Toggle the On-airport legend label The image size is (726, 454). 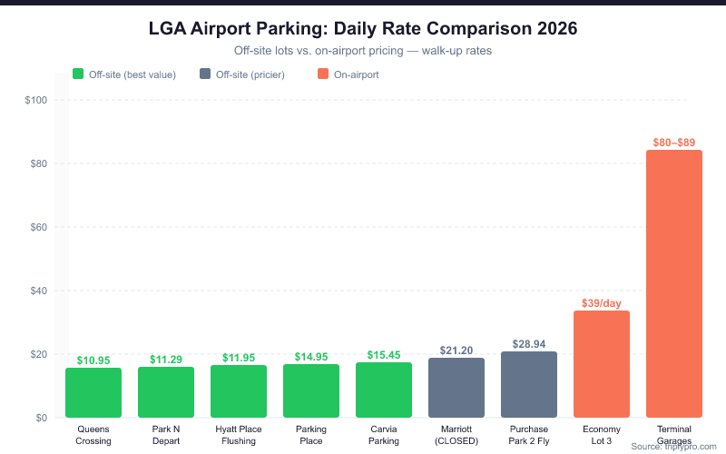[357, 74]
